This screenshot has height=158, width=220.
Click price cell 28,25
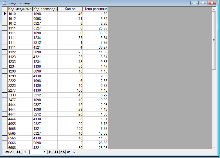95,147
